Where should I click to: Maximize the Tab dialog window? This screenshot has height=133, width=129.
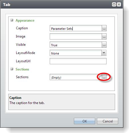pyautogui.click(x=114, y=5)
